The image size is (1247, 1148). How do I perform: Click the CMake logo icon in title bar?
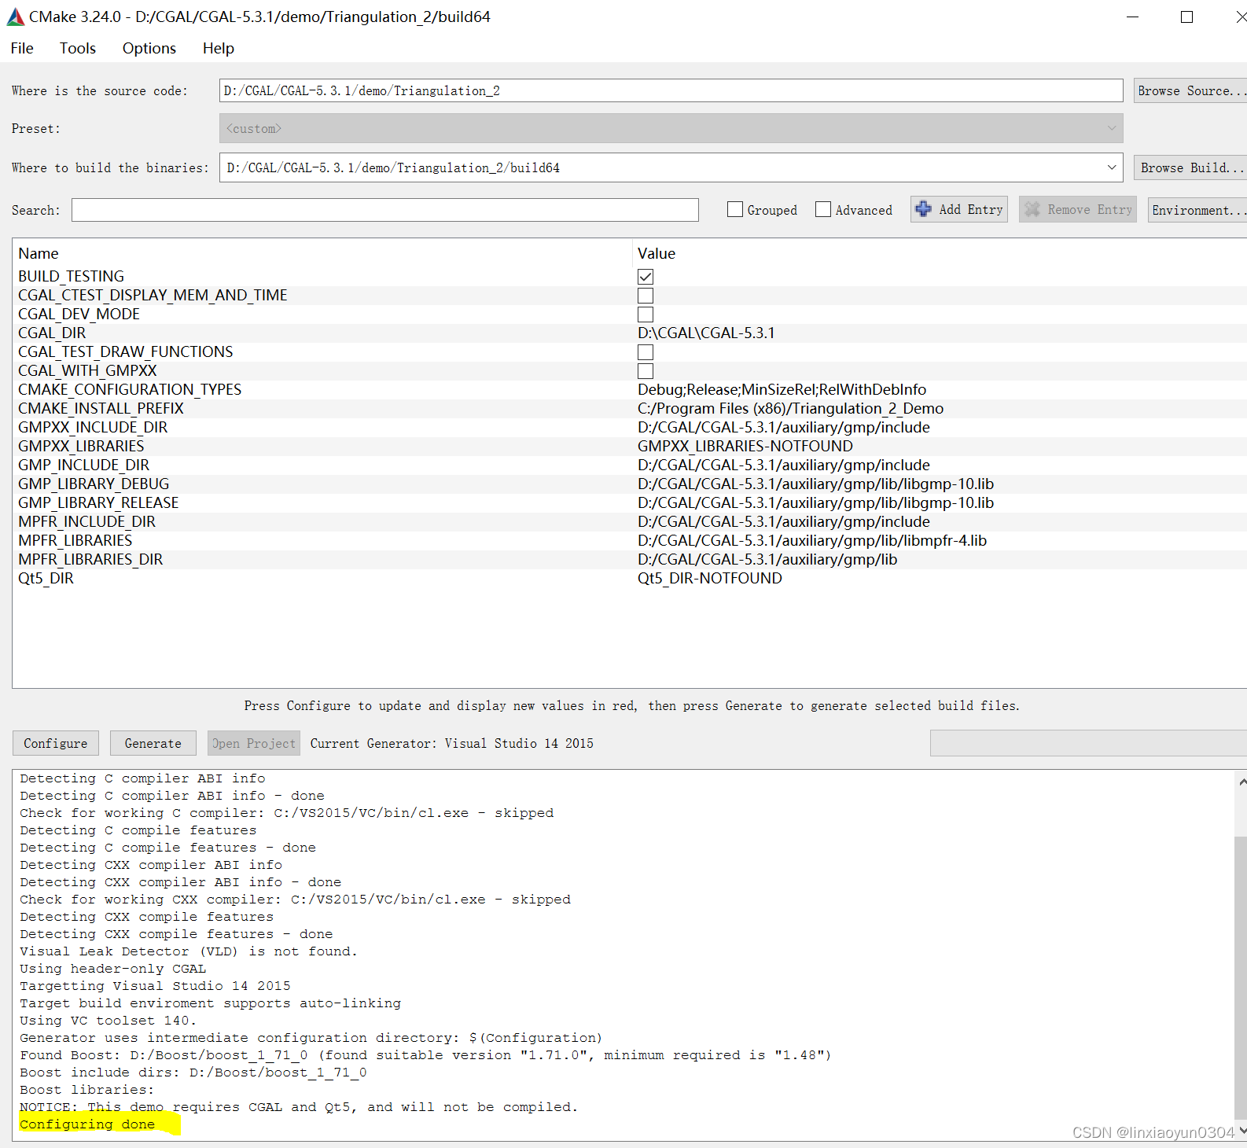tap(16, 17)
